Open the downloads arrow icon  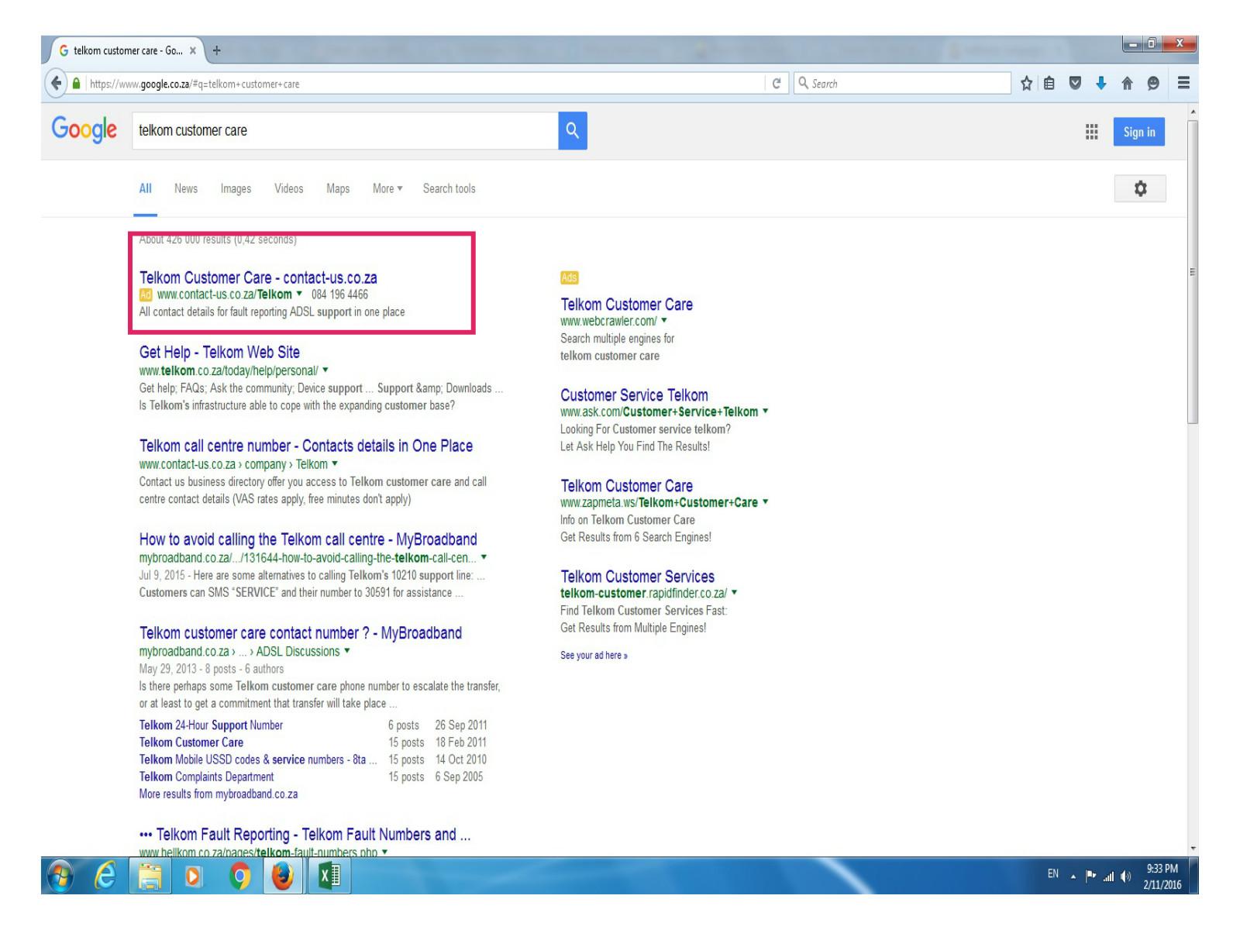[x=1100, y=83]
